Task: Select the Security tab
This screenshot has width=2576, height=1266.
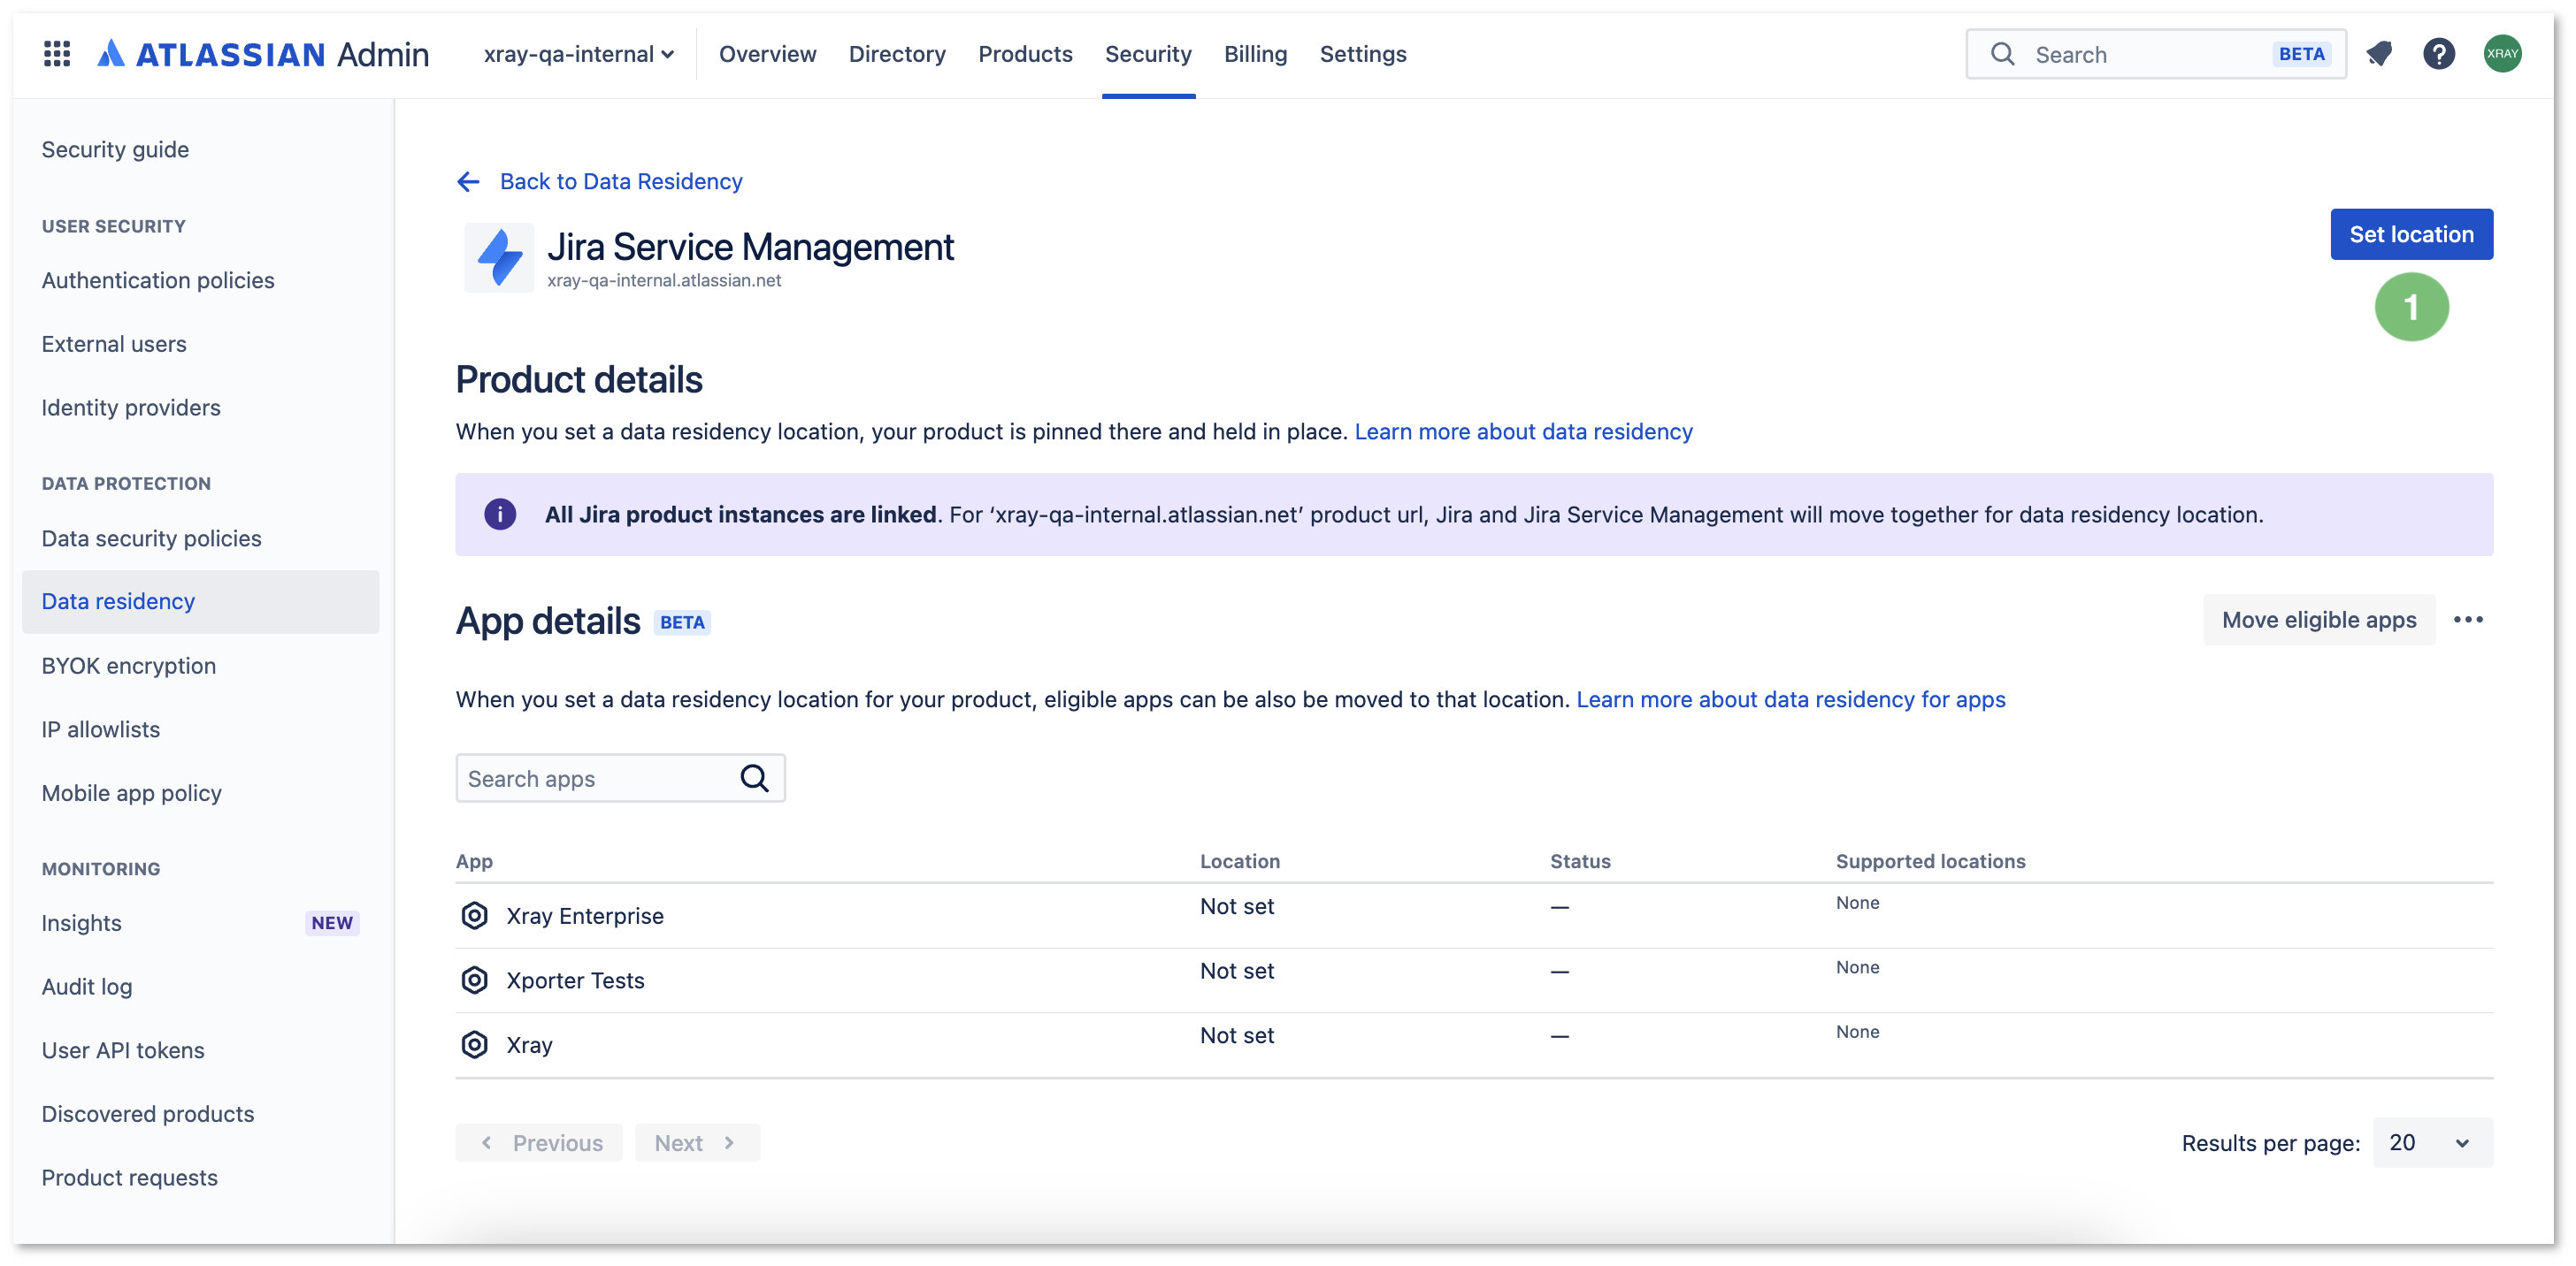Action: tap(1148, 54)
